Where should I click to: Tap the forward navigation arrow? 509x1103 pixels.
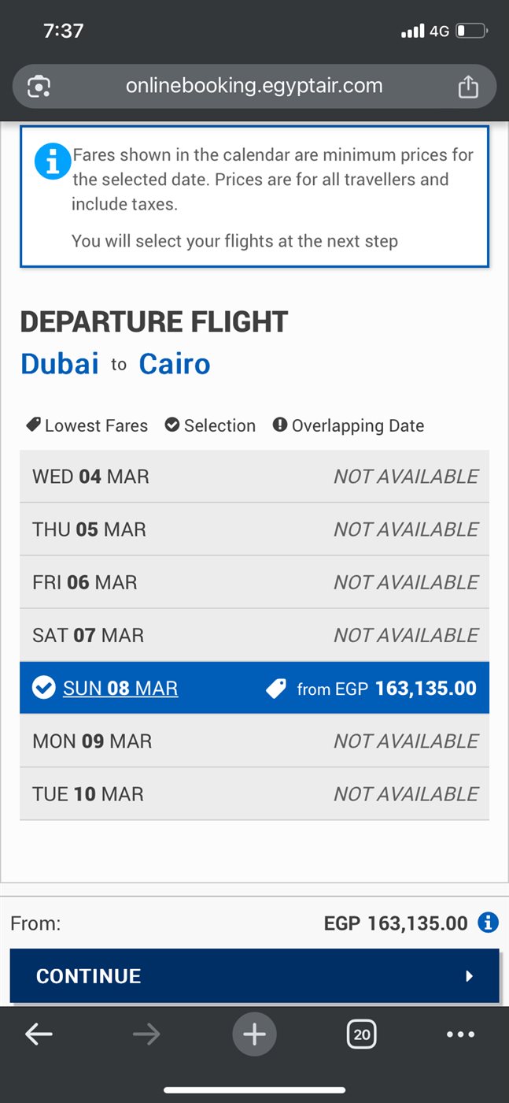tap(146, 1034)
